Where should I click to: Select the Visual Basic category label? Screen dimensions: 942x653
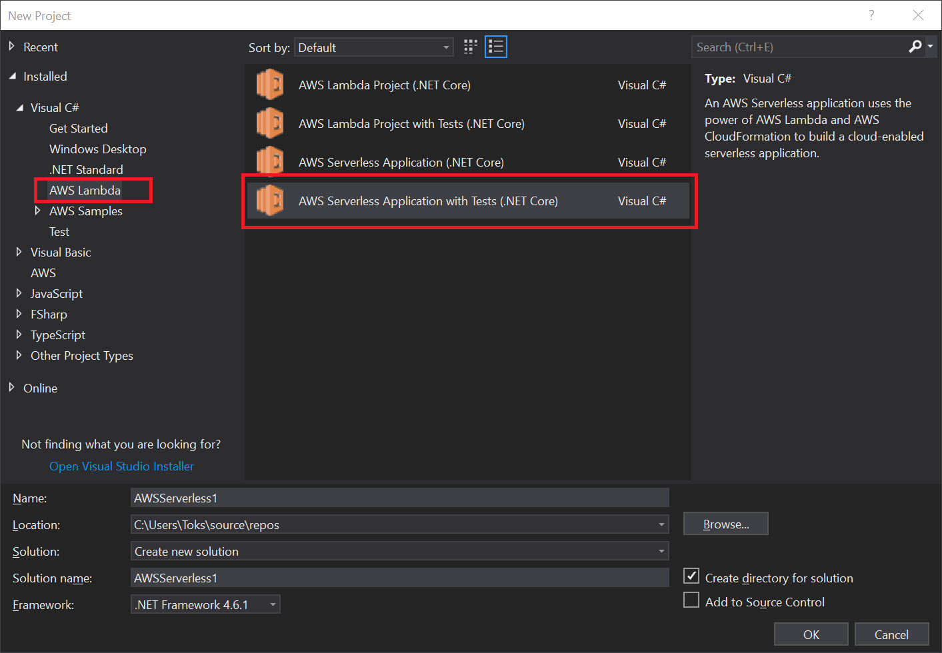tap(61, 253)
